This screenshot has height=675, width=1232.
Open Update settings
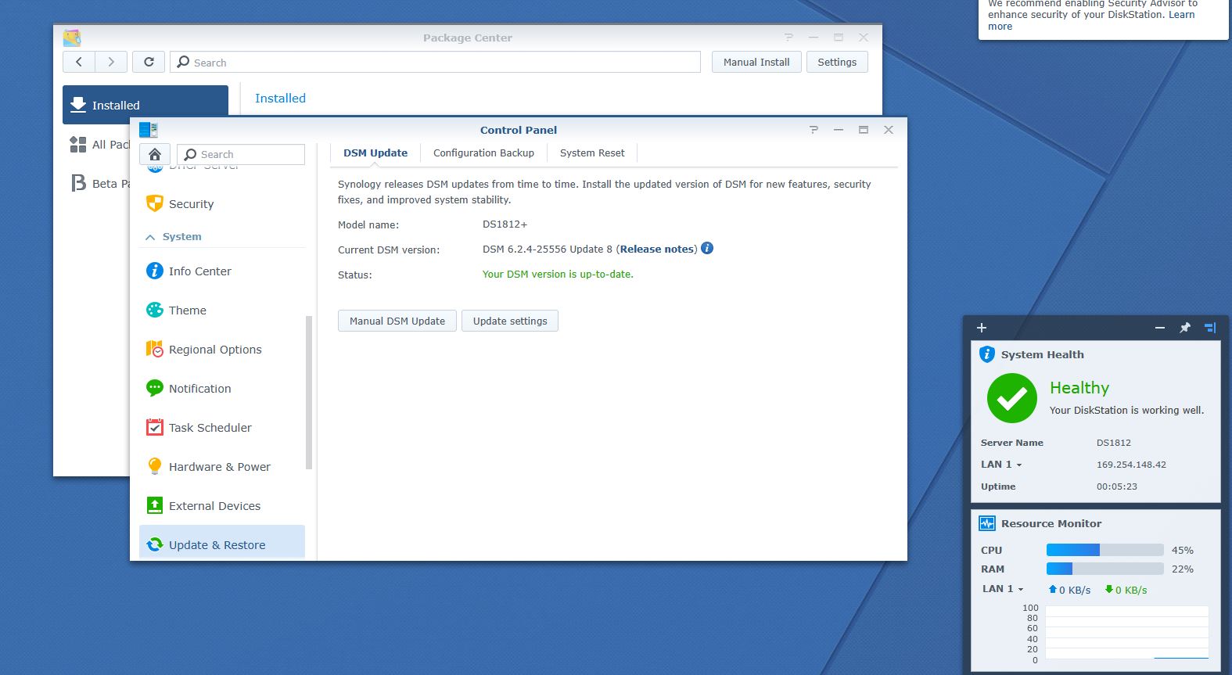[510, 321]
